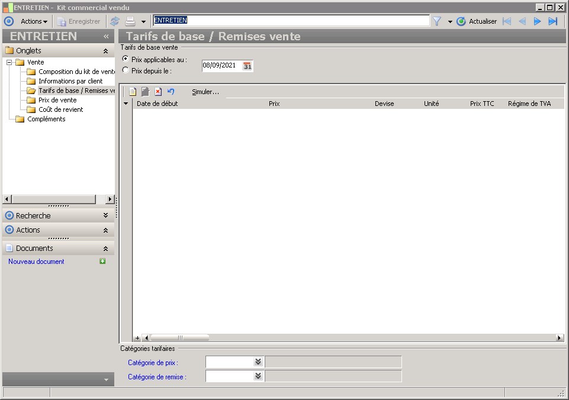Click the Unité column header
The height and width of the screenshot is (400, 569).
click(432, 104)
